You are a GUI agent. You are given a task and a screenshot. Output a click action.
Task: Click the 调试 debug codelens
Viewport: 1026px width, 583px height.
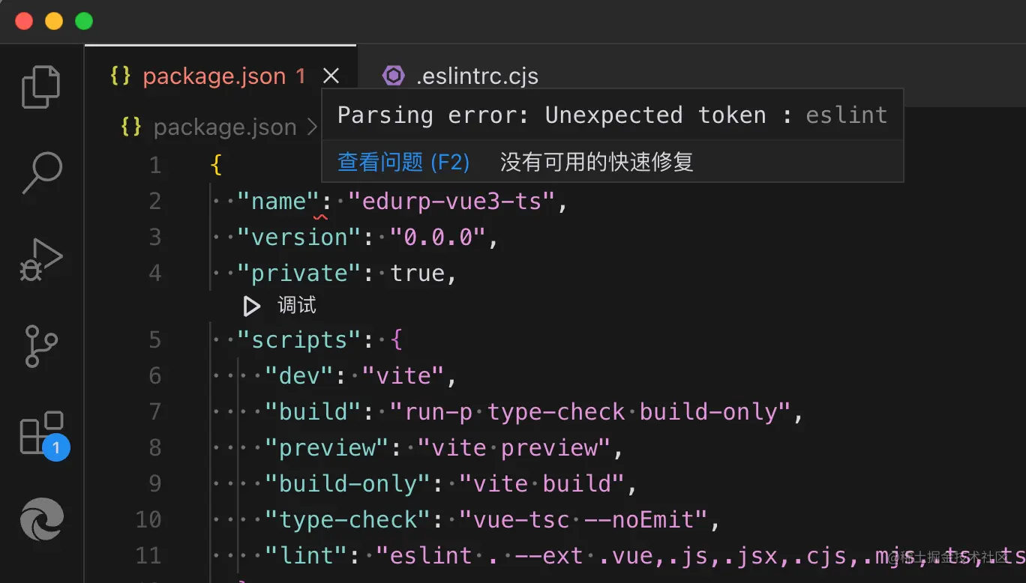point(297,306)
